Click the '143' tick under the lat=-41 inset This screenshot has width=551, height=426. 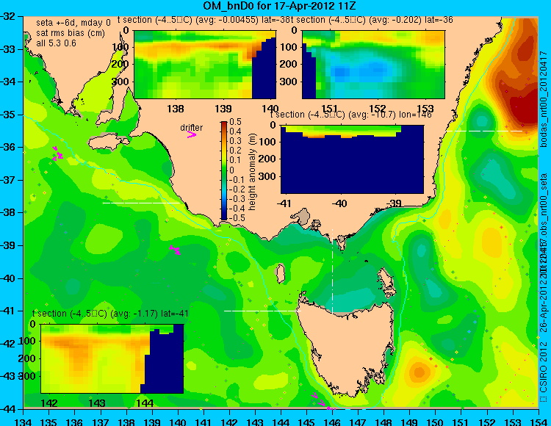pos(97,402)
